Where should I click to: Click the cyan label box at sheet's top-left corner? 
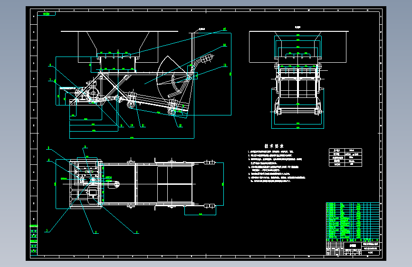(47, 14)
